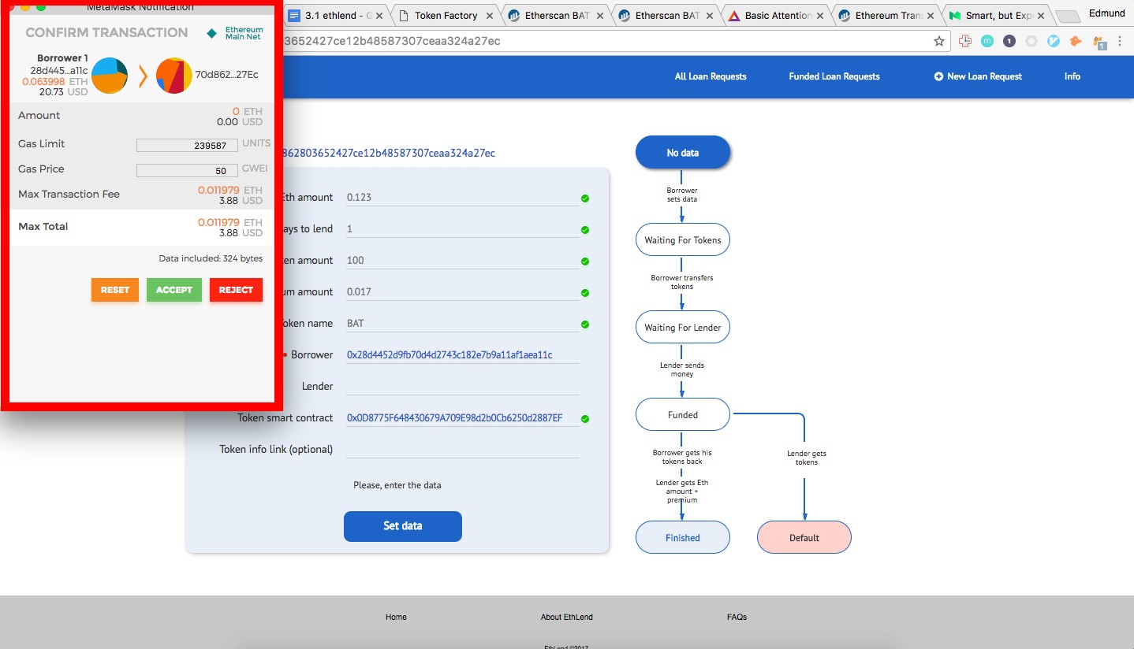Switch to the 3.1 ethlend tab
This screenshot has height=649, width=1134.
click(336, 16)
